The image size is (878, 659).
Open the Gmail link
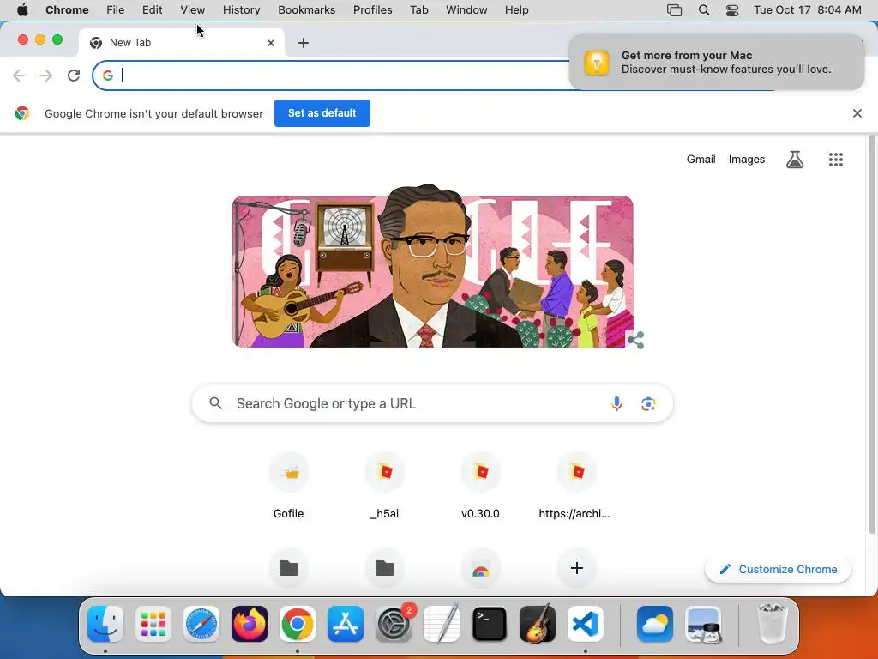[x=701, y=159]
